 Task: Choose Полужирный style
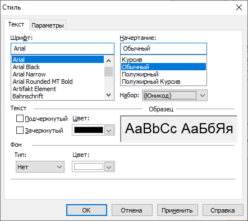click(x=163, y=74)
